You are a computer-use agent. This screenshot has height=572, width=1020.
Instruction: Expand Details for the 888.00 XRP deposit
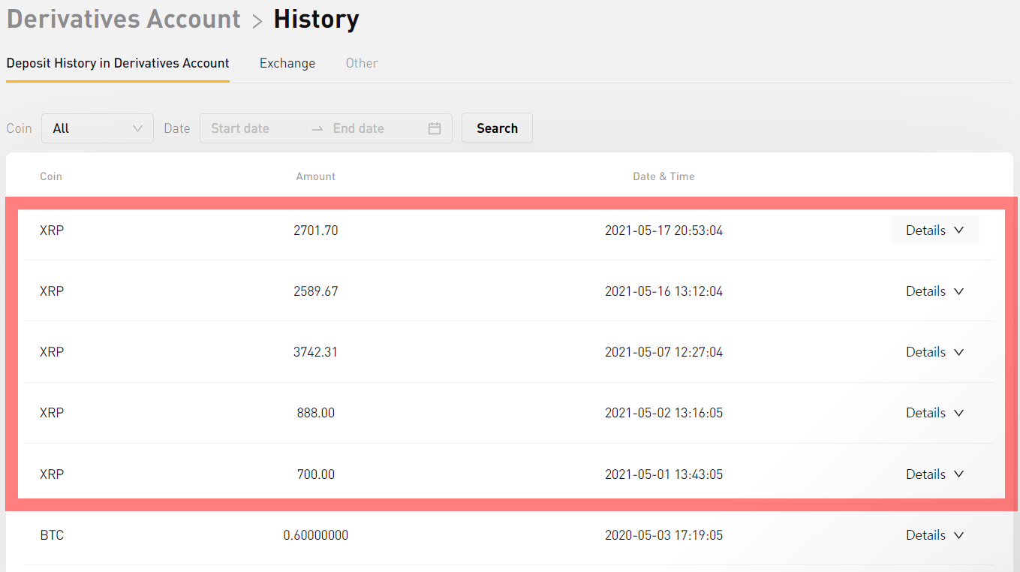pyautogui.click(x=934, y=413)
